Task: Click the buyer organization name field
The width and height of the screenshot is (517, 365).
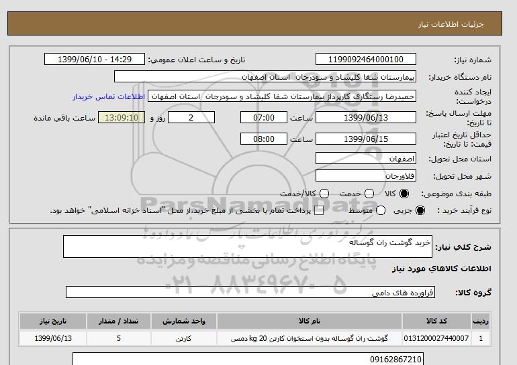Action: [265, 76]
